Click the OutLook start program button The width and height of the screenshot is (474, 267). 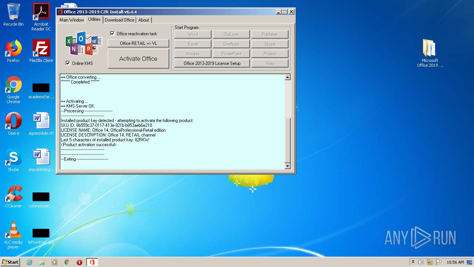pos(231,34)
